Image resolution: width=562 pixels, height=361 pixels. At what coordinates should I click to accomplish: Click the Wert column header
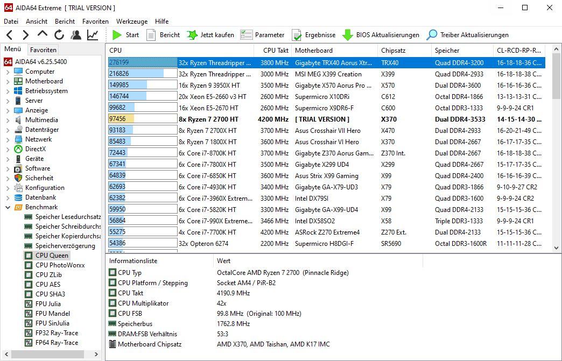pos(318,261)
